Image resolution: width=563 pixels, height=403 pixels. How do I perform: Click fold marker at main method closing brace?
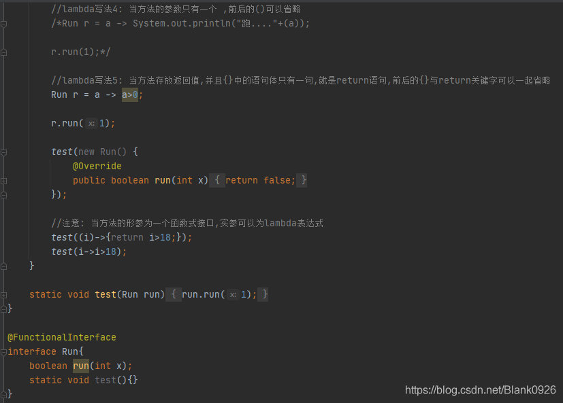coord(4,266)
